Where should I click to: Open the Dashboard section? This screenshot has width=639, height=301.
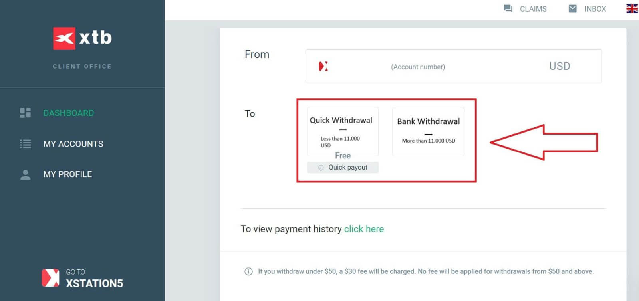[x=68, y=113]
